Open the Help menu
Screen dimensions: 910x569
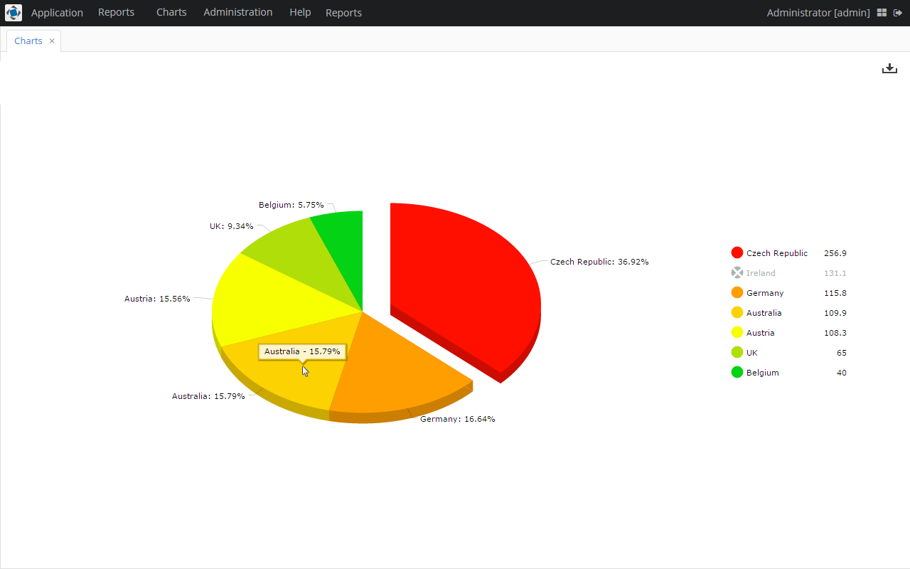click(x=300, y=13)
